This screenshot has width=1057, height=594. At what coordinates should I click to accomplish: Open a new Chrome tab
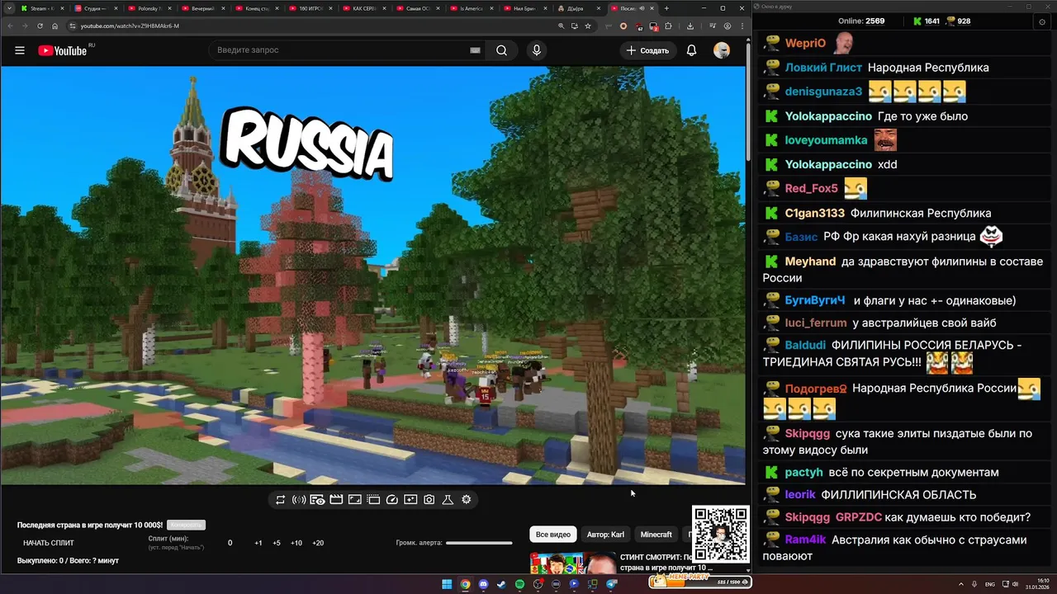click(666, 8)
